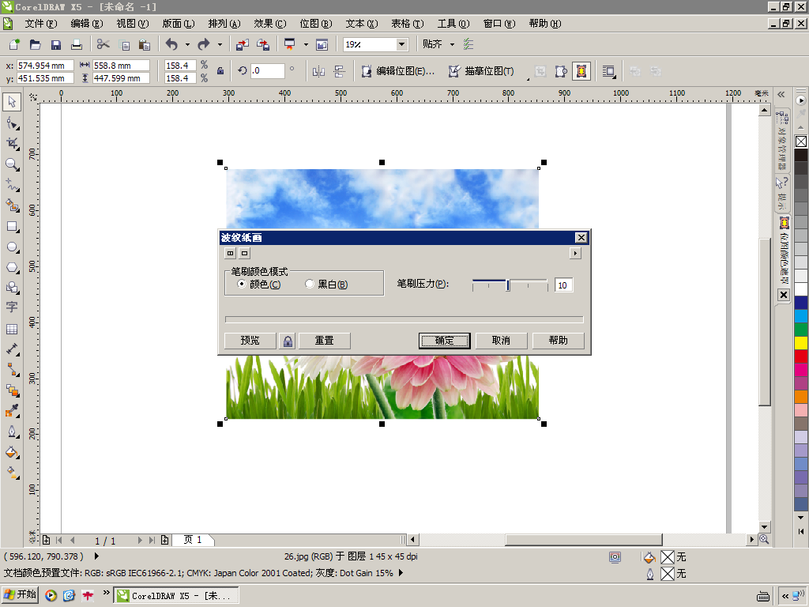This screenshot has height=607, width=809.
Task: Click the 帮助 button in dialog
Action: [x=559, y=341]
